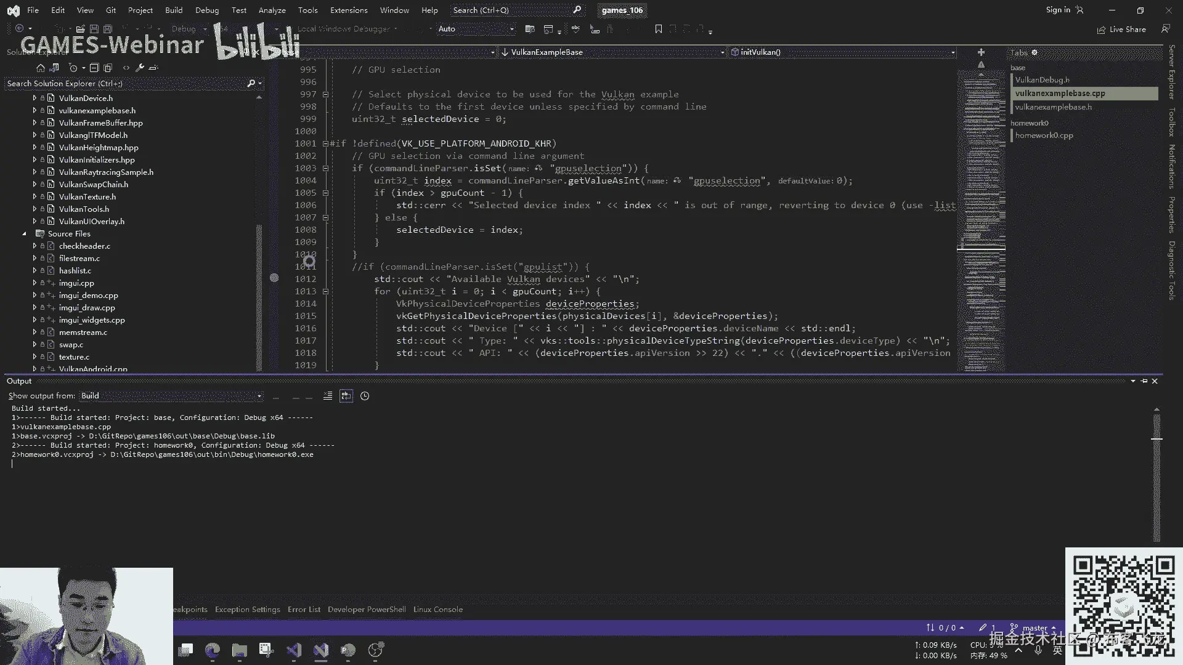Click the Solution Explorer Home icon
Viewport: 1183px width, 665px height.
pyautogui.click(x=41, y=68)
